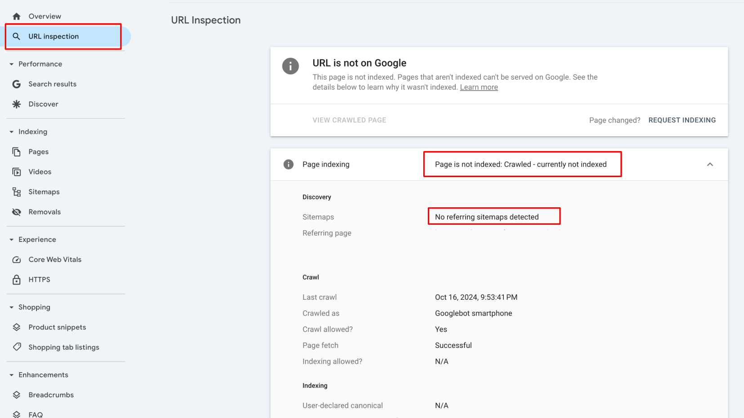Collapse the Performance section arrow
The image size is (744, 418).
[11, 64]
